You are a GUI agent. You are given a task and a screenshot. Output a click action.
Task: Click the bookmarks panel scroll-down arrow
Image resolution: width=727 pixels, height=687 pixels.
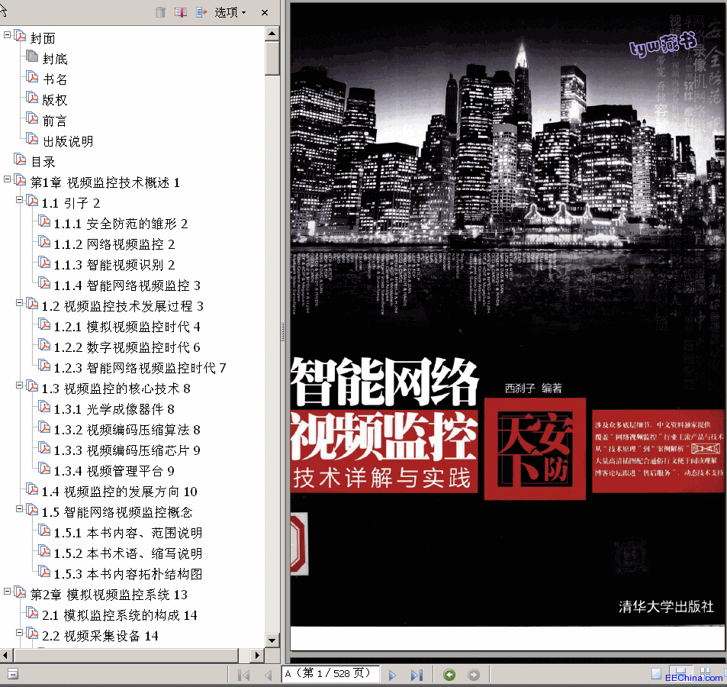pos(272,640)
